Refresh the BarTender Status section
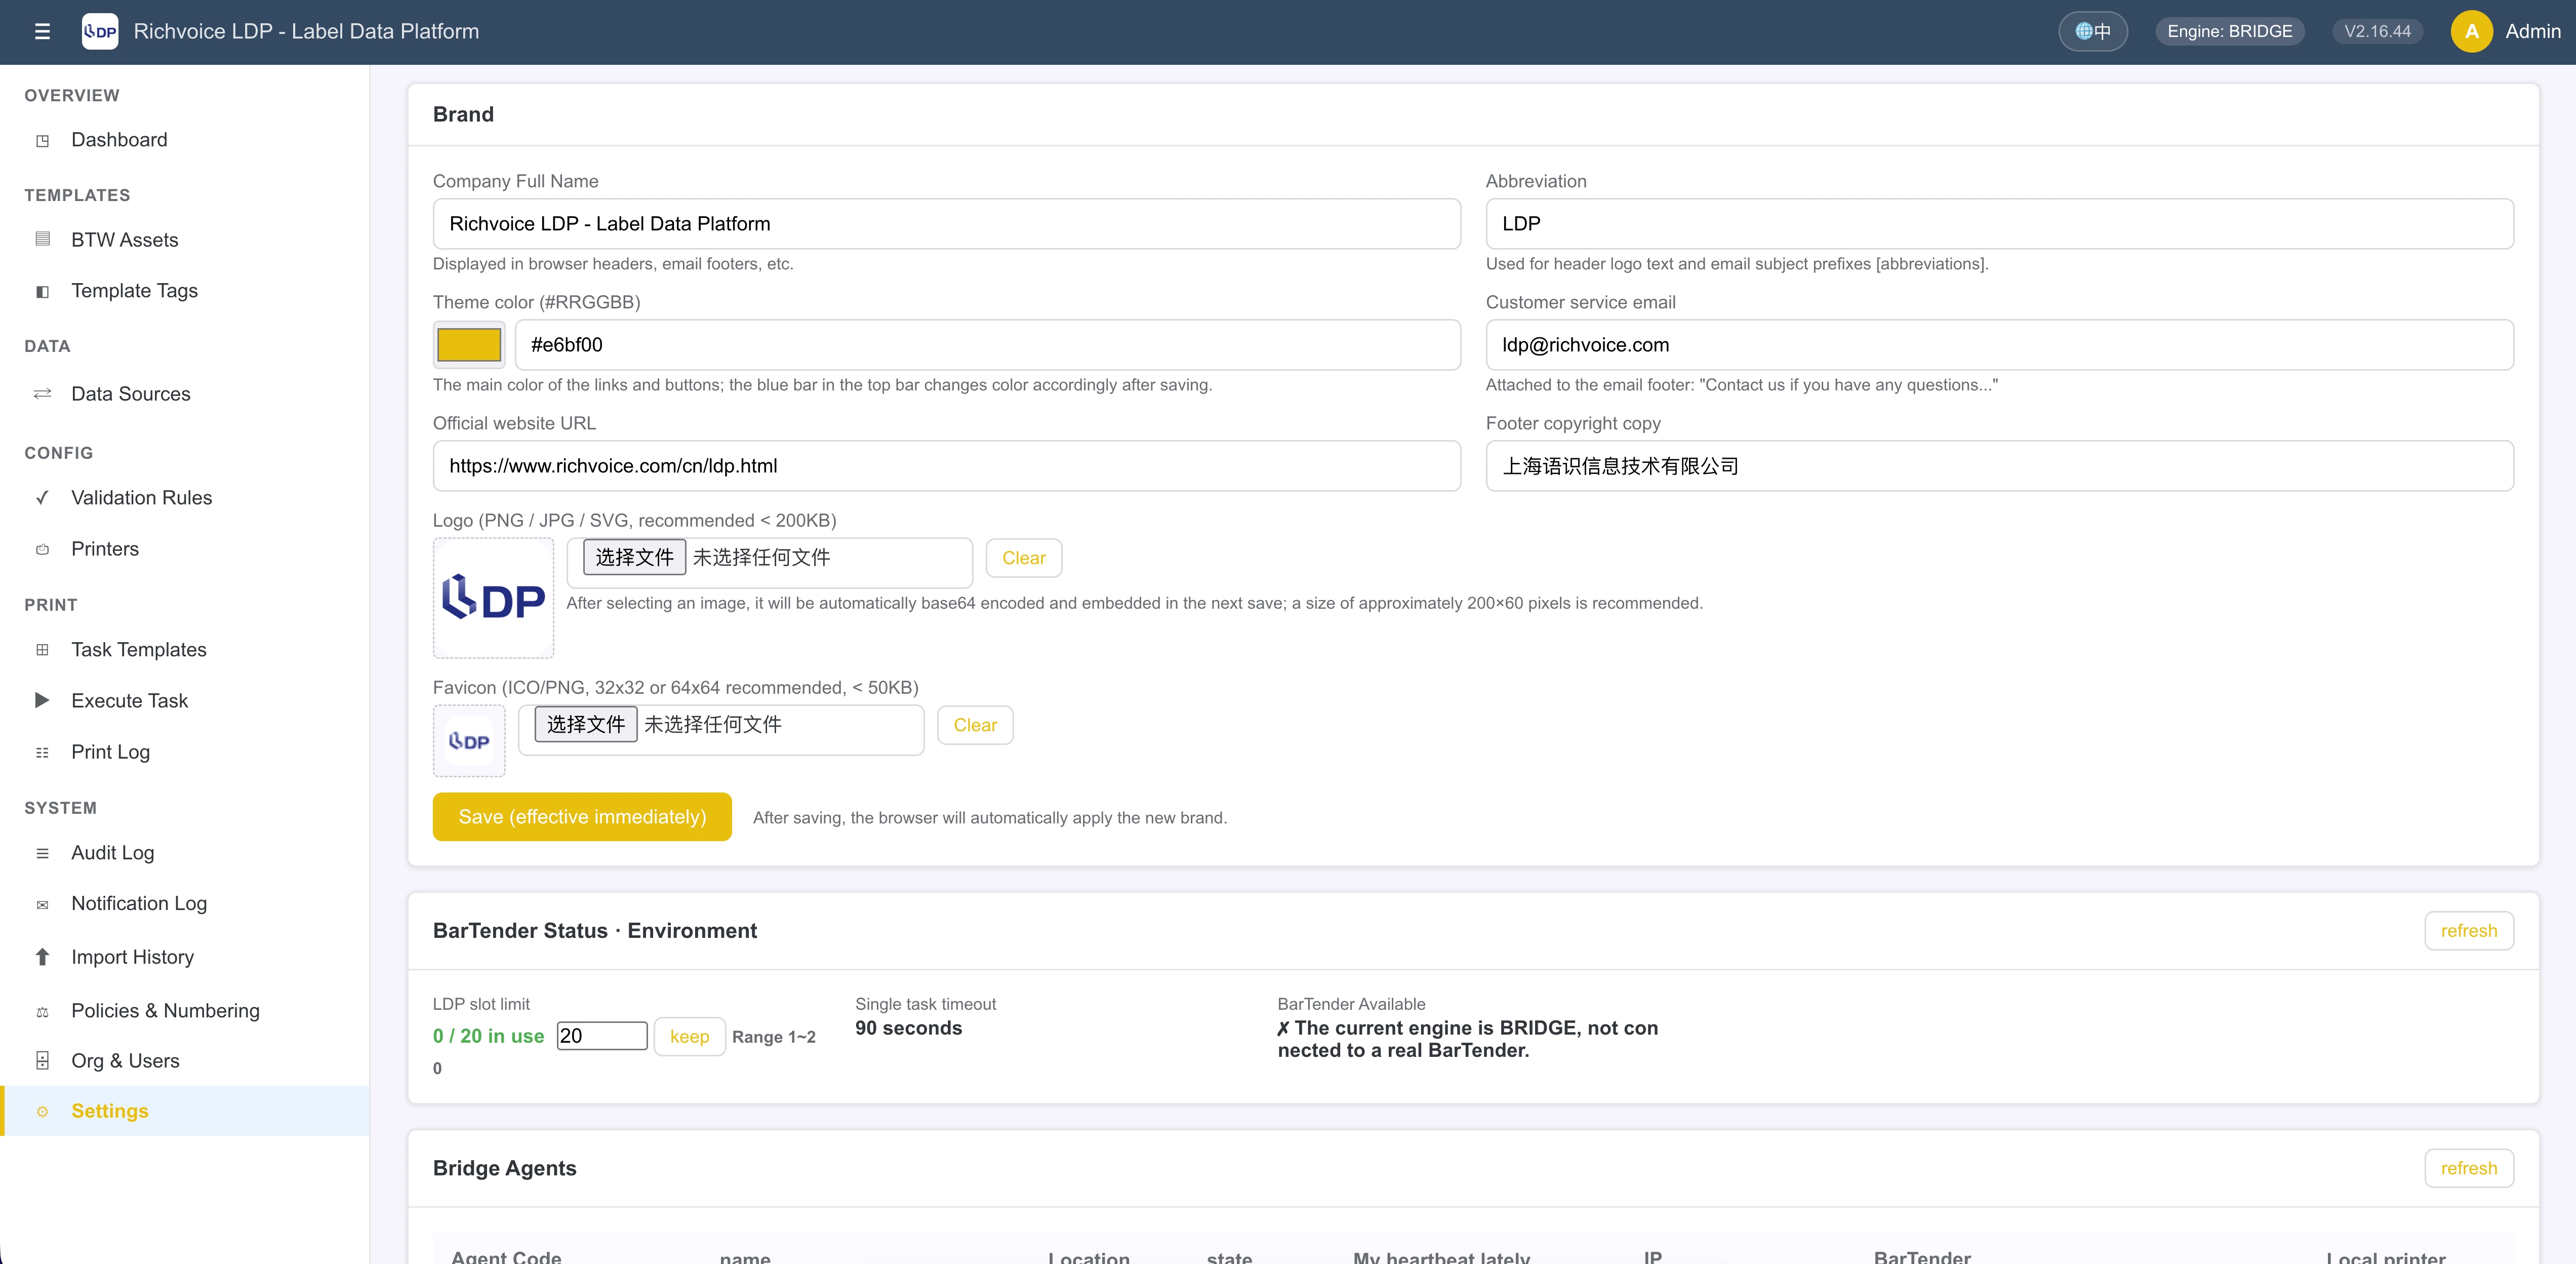Image resolution: width=2576 pixels, height=1264 pixels. click(x=2468, y=931)
